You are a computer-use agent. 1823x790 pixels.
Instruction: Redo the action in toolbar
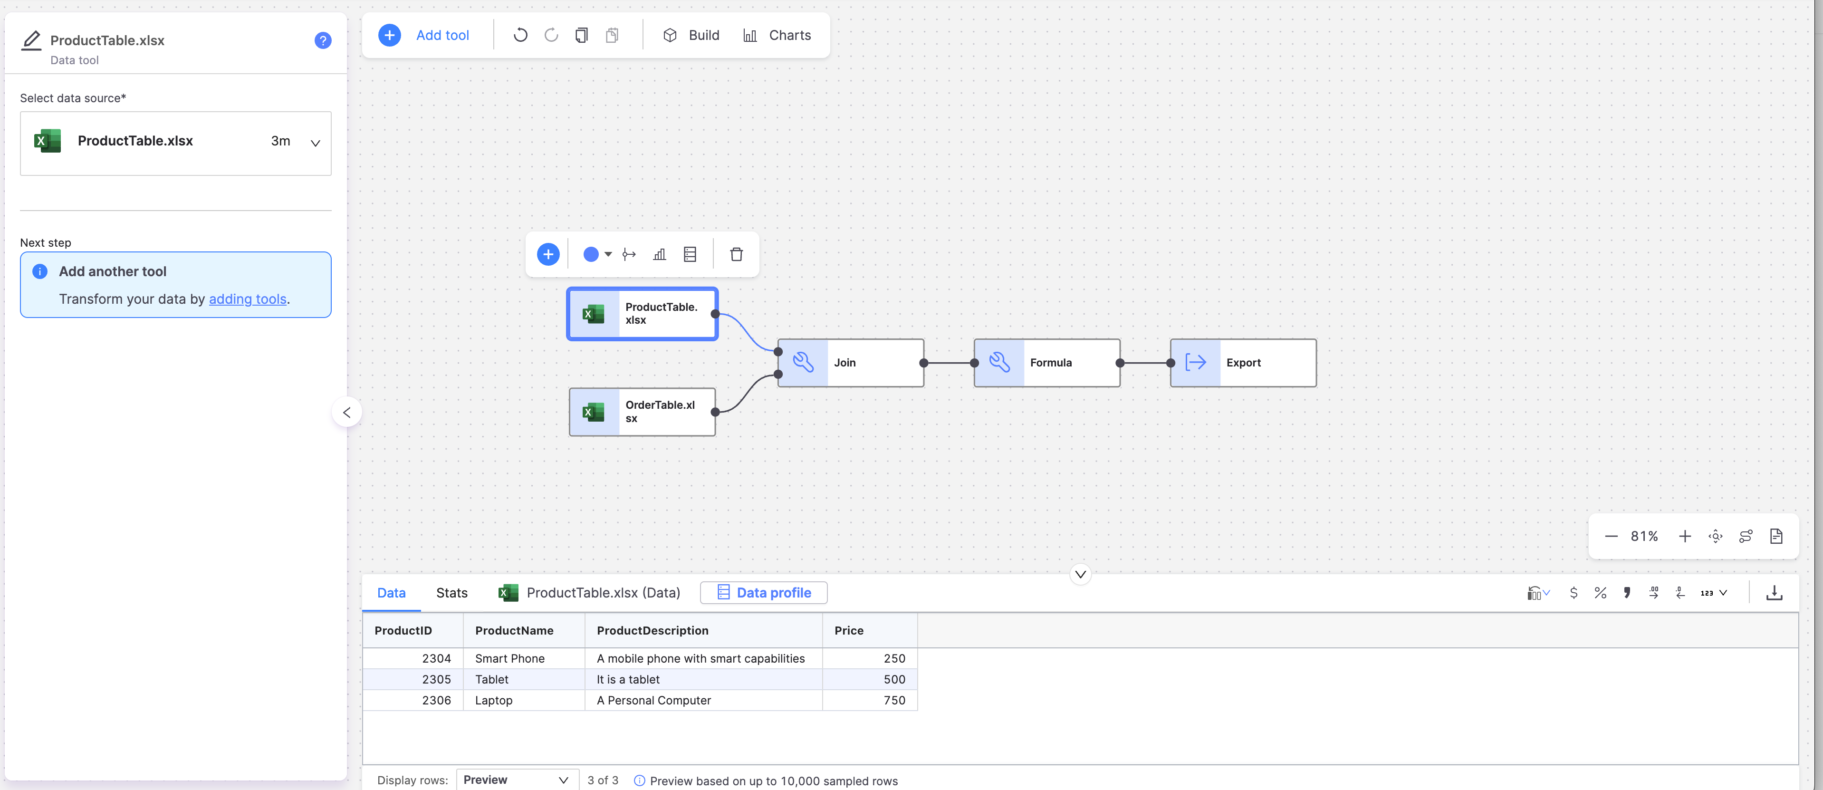[x=551, y=35]
